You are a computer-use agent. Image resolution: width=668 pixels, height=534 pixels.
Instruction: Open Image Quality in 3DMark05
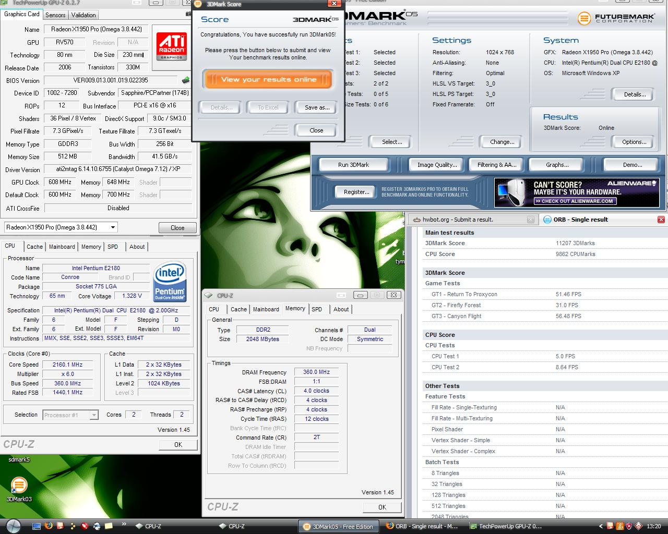click(x=437, y=165)
